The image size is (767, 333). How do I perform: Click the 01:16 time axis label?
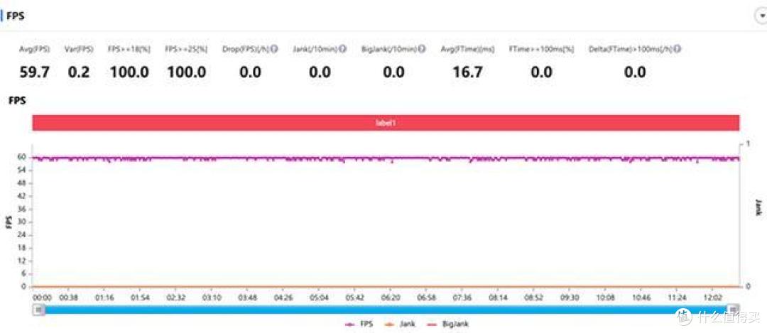click(104, 297)
